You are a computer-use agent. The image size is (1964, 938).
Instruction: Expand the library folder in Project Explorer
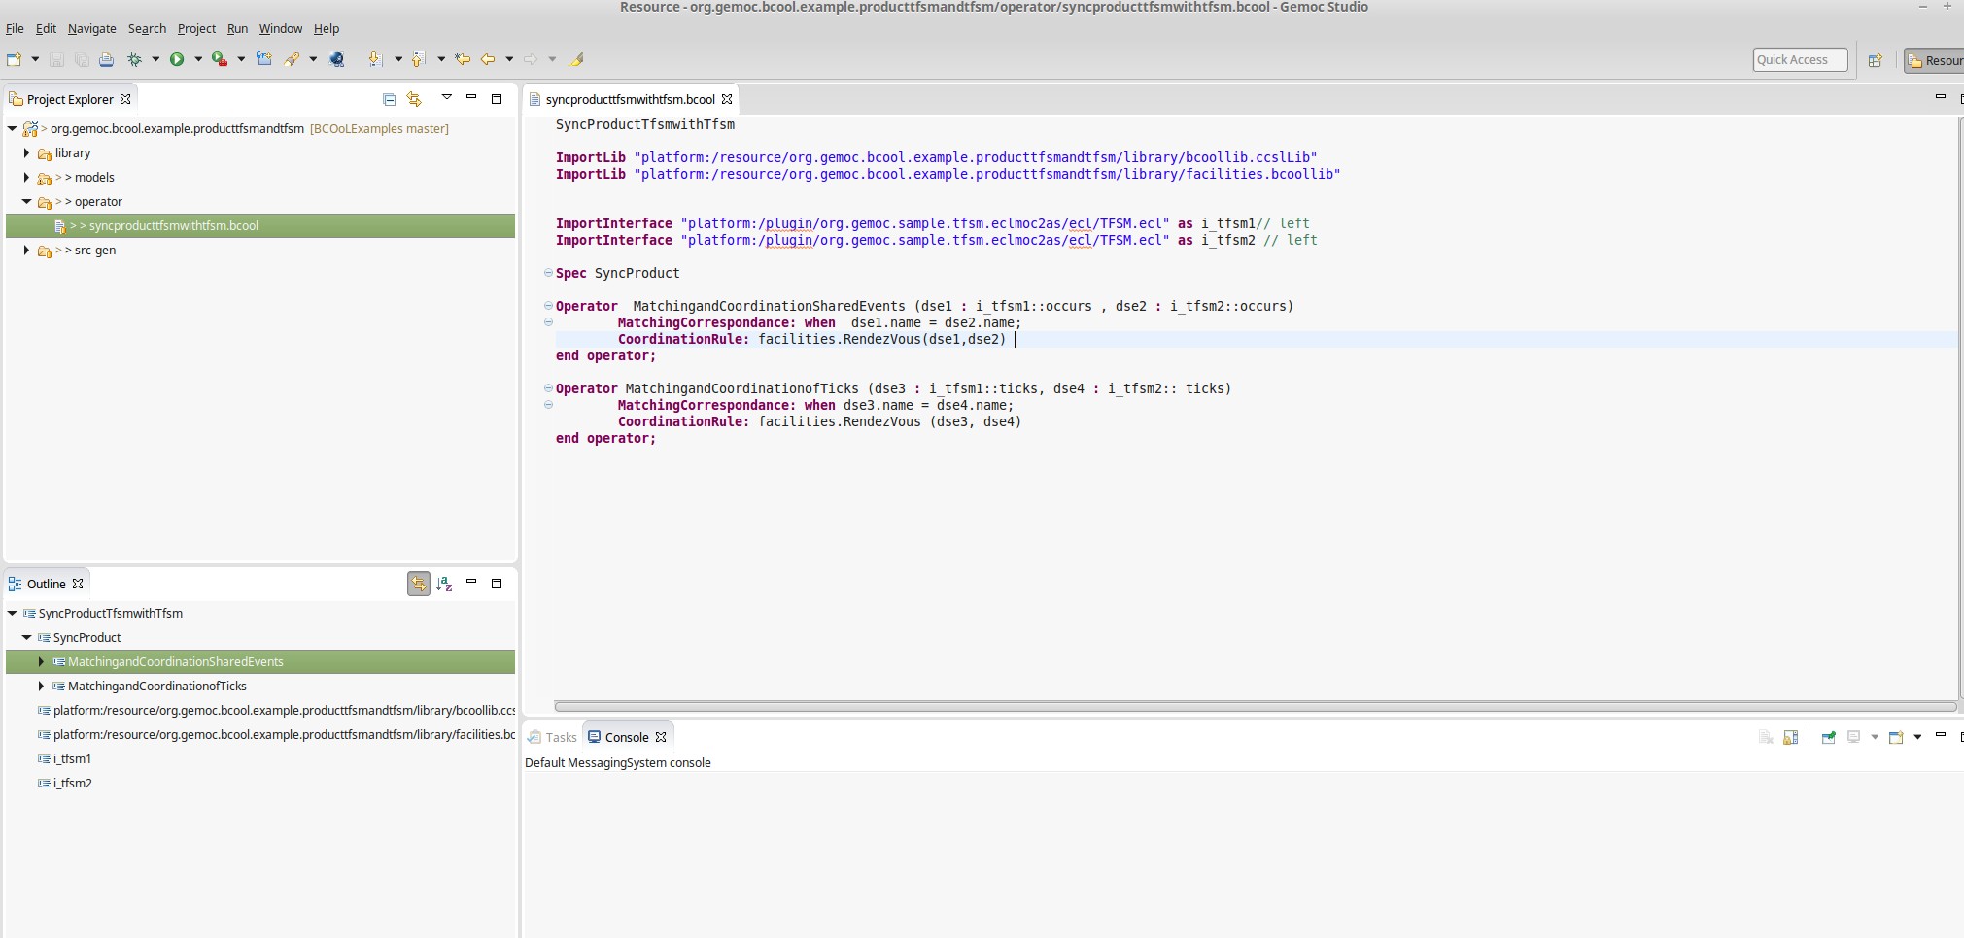26,152
